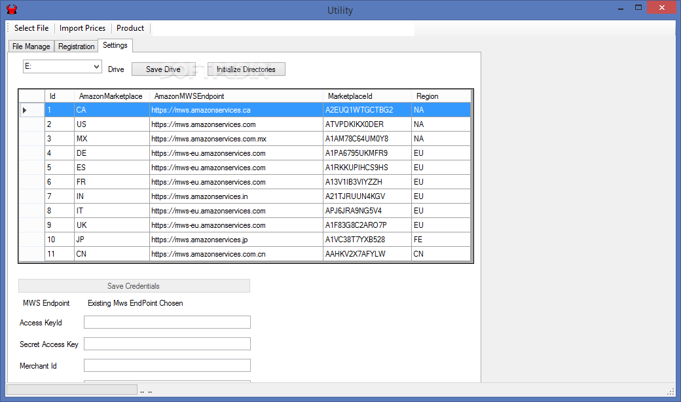This screenshot has width=681, height=402.
Task: Select the US marketplace cell
Action: tap(111, 124)
